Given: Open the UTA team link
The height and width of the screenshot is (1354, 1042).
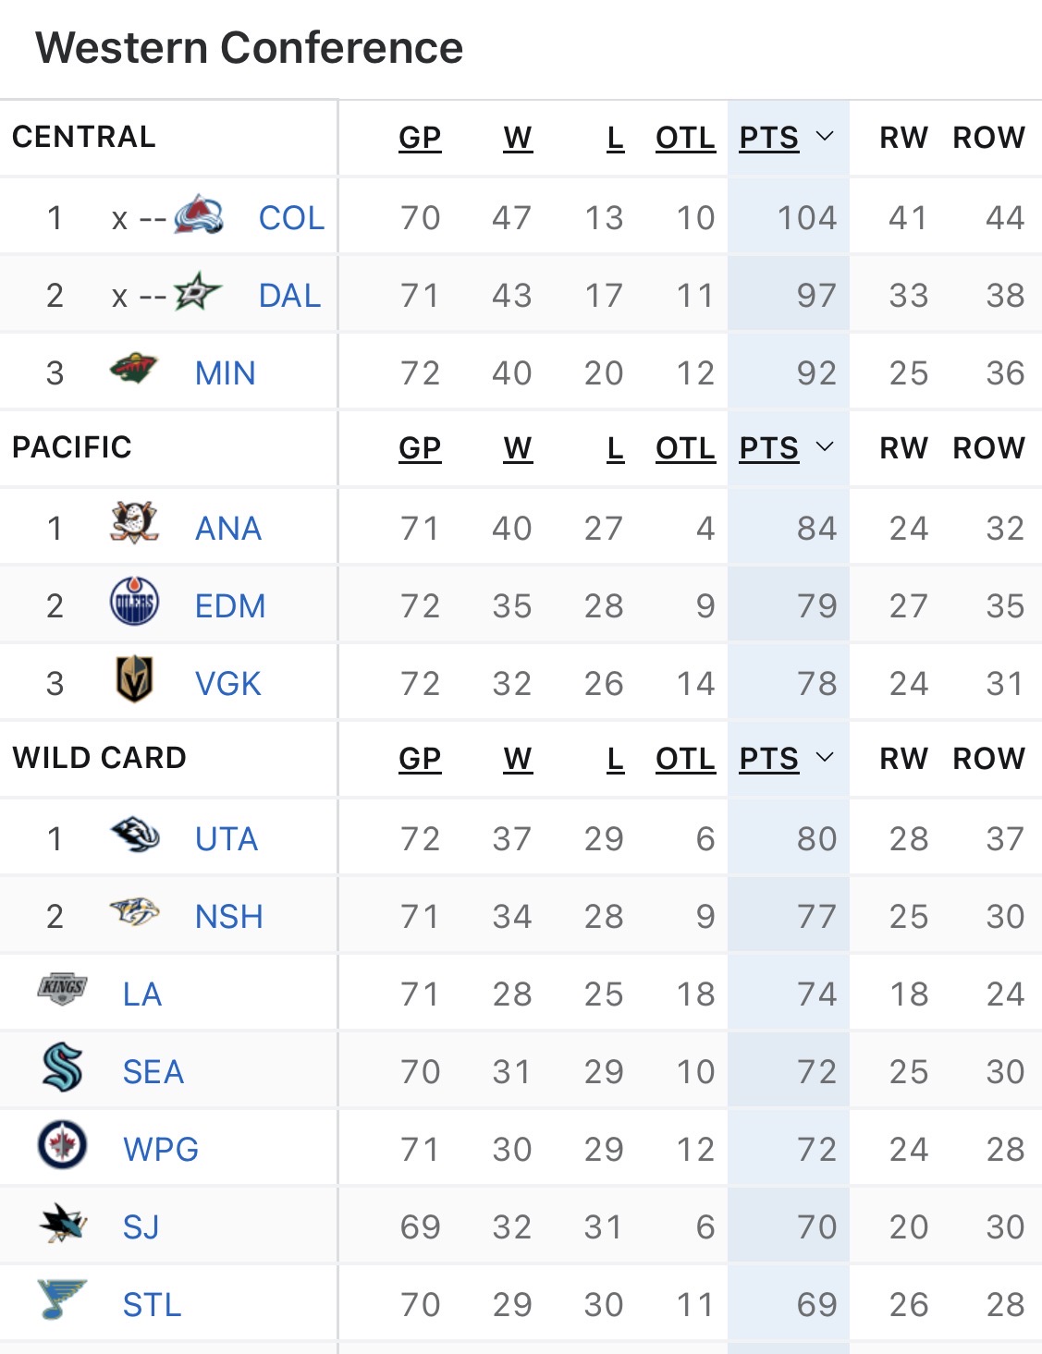Looking at the screenshot, I should pyautogui.click(x=227, y=839).
